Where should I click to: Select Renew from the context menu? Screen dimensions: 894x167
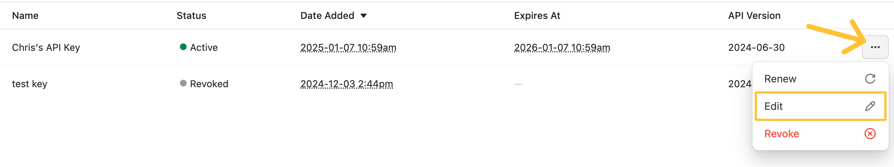[x=780, y=79]
